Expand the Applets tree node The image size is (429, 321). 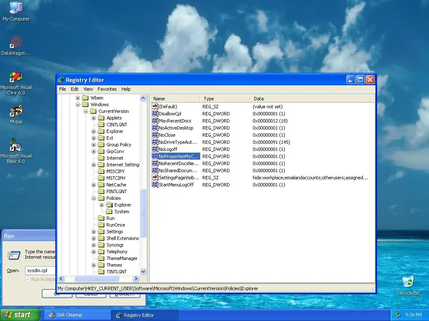coord(93,118)
